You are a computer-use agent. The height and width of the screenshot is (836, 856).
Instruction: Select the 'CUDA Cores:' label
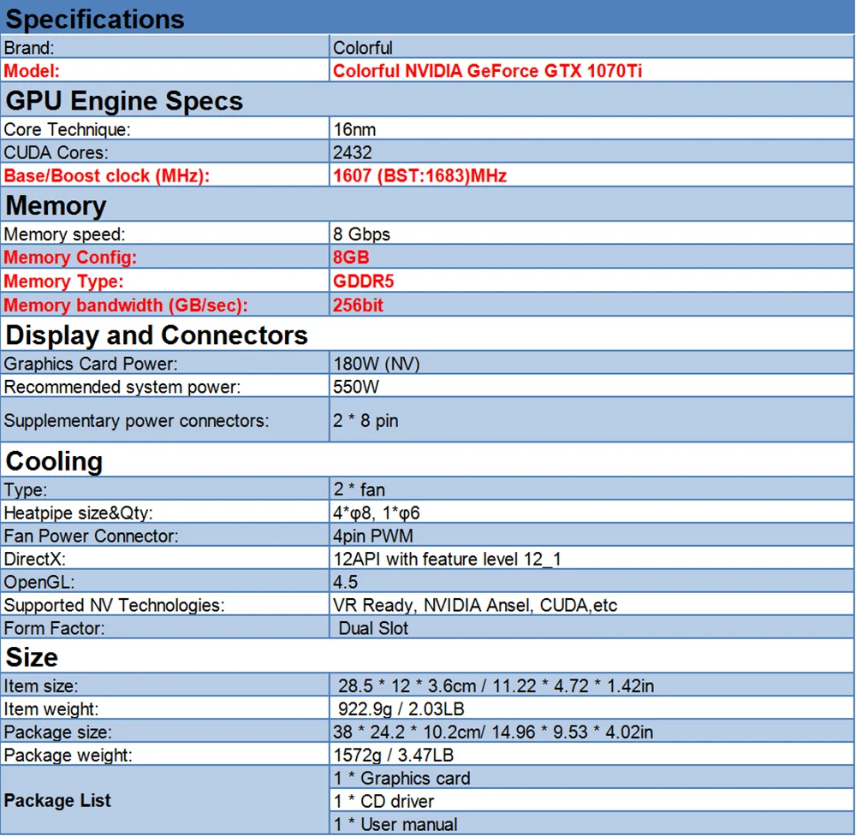click(x=56, y=153)
